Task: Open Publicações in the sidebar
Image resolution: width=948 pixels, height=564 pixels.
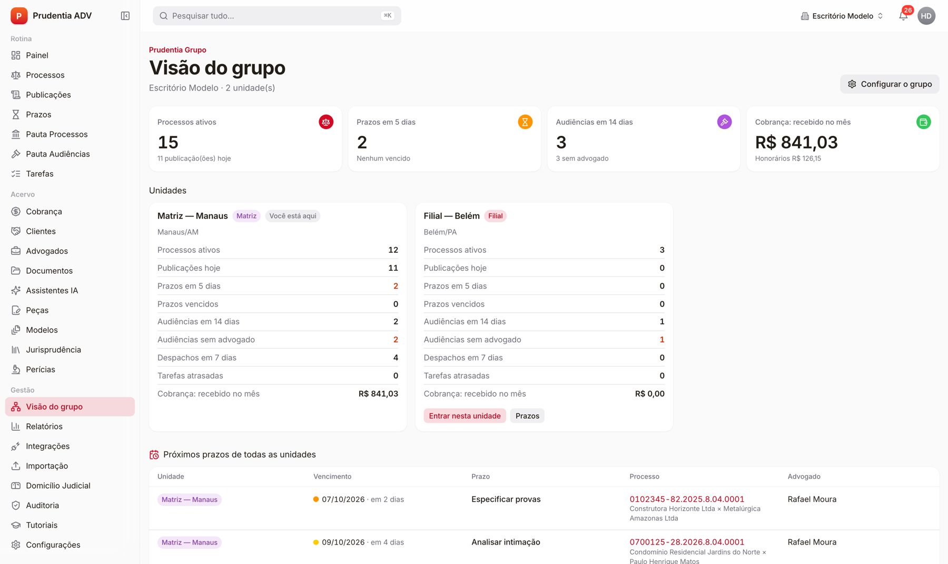Action: [70, 95]
